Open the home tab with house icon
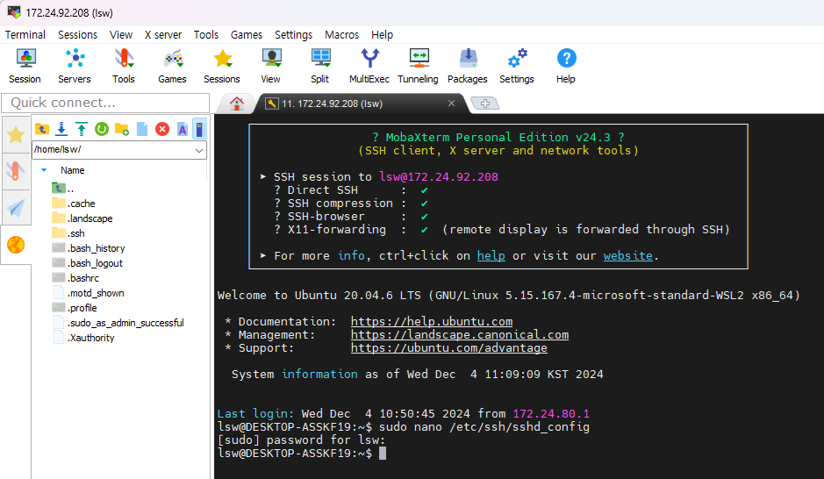Image resolution: width=824 pixels, height=479 pixels. click(236, 104)
